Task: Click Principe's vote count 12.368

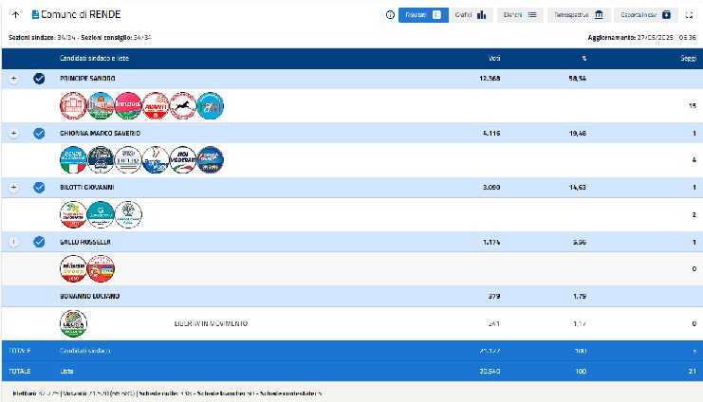Action: (490, 79)
